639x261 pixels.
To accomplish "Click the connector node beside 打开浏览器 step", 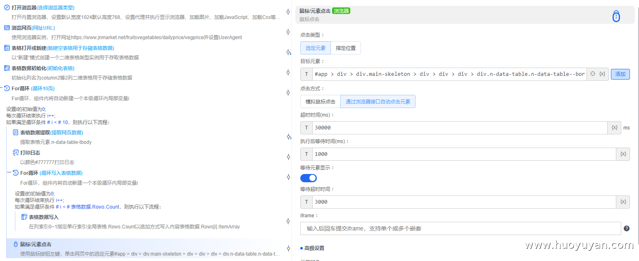I will [x=288, y=12].
